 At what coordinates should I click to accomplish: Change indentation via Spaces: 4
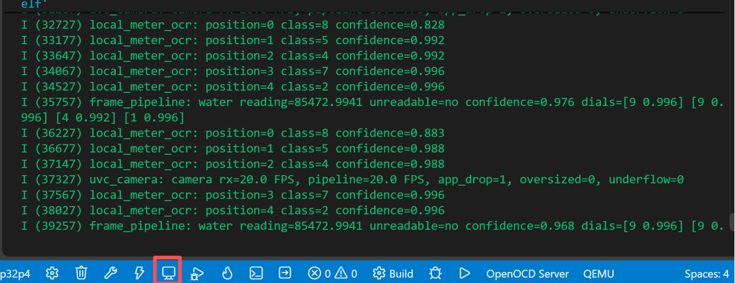707,274
